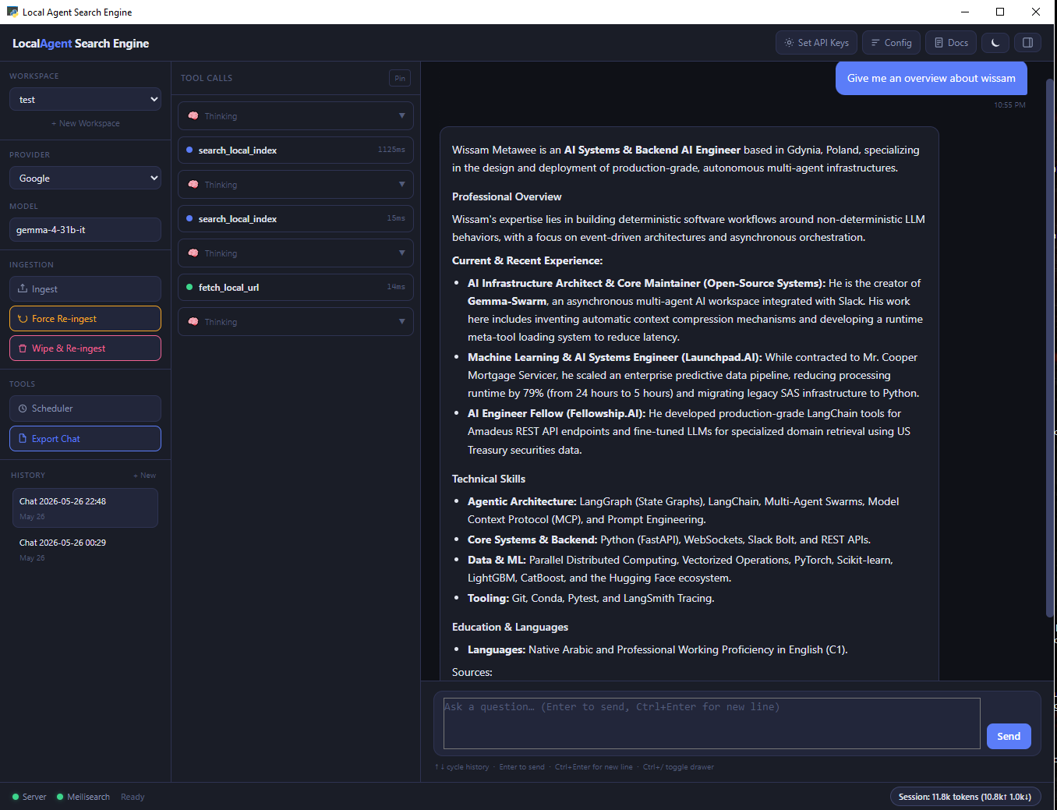Click the Docs document icon
Screen dimensions: 1057x810
click(x=939, y=43)
